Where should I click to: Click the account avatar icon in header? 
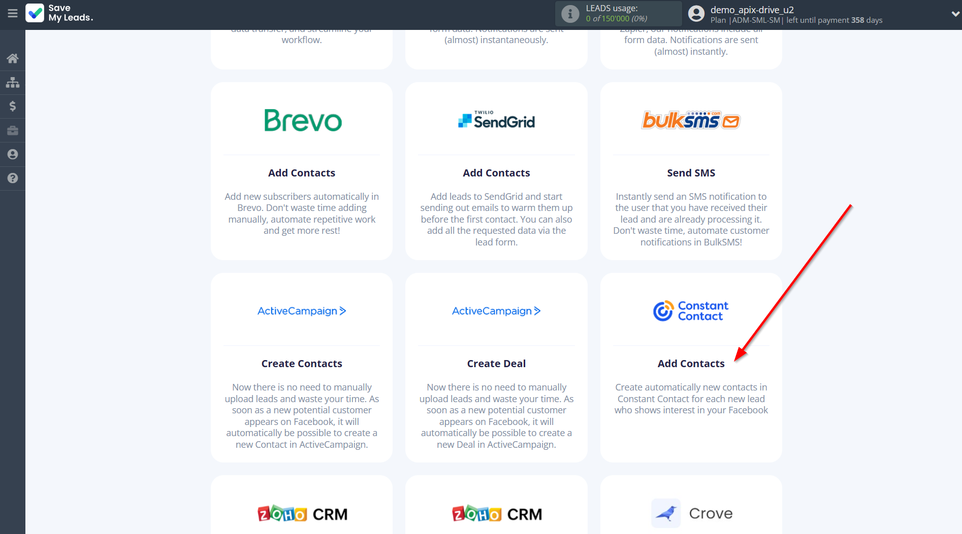pos(696,14)
